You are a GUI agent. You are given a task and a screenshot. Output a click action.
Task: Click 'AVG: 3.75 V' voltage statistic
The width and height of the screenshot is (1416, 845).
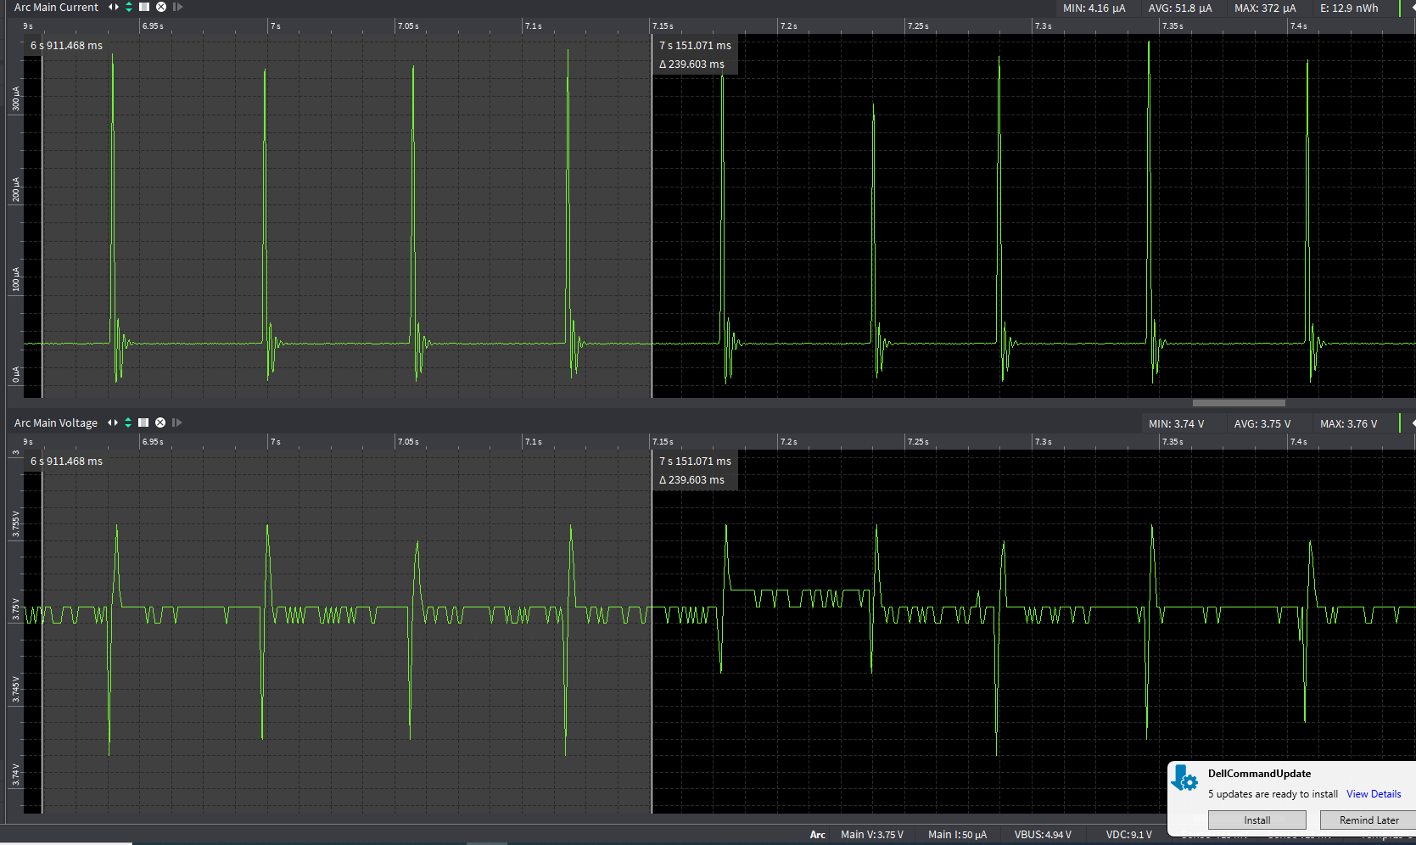(x=1262, y=424)
